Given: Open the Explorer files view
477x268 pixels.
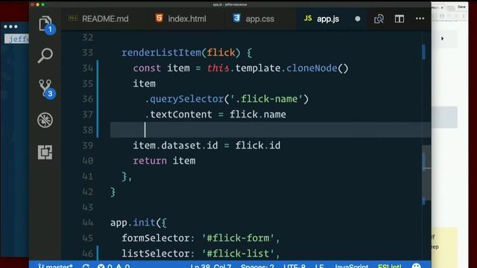Looking at the screenshot, I should (x=45, y=24).
